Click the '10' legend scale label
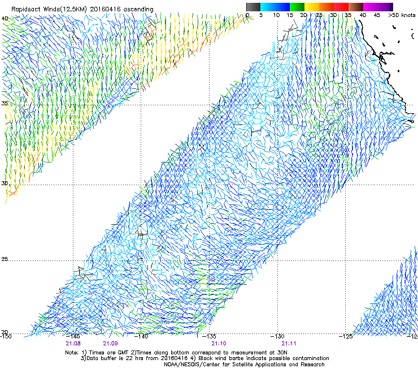 [x=276, y=15]
